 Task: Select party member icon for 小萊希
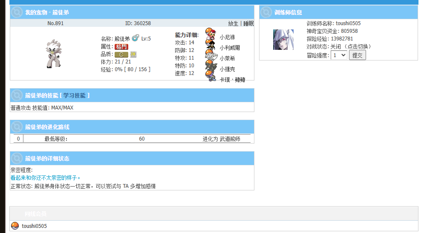click(x=211, y=55)
